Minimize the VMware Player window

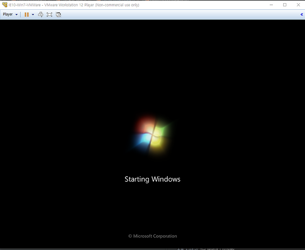pos(272,5)
